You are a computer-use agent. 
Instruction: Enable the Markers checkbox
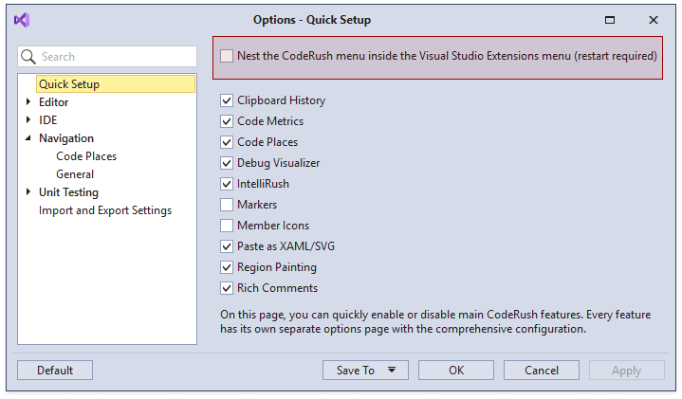coord(227,205)
